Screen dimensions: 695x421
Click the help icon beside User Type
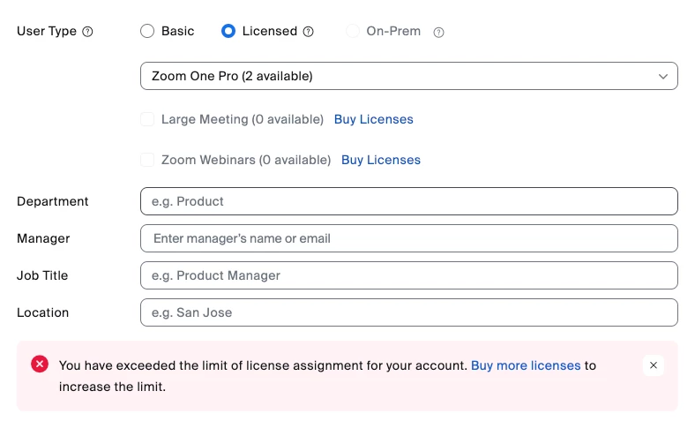[87, 32]
